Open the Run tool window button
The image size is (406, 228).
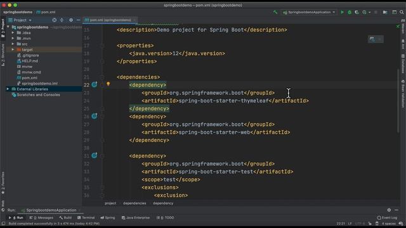pyautogui.click(x=16, y=218)
